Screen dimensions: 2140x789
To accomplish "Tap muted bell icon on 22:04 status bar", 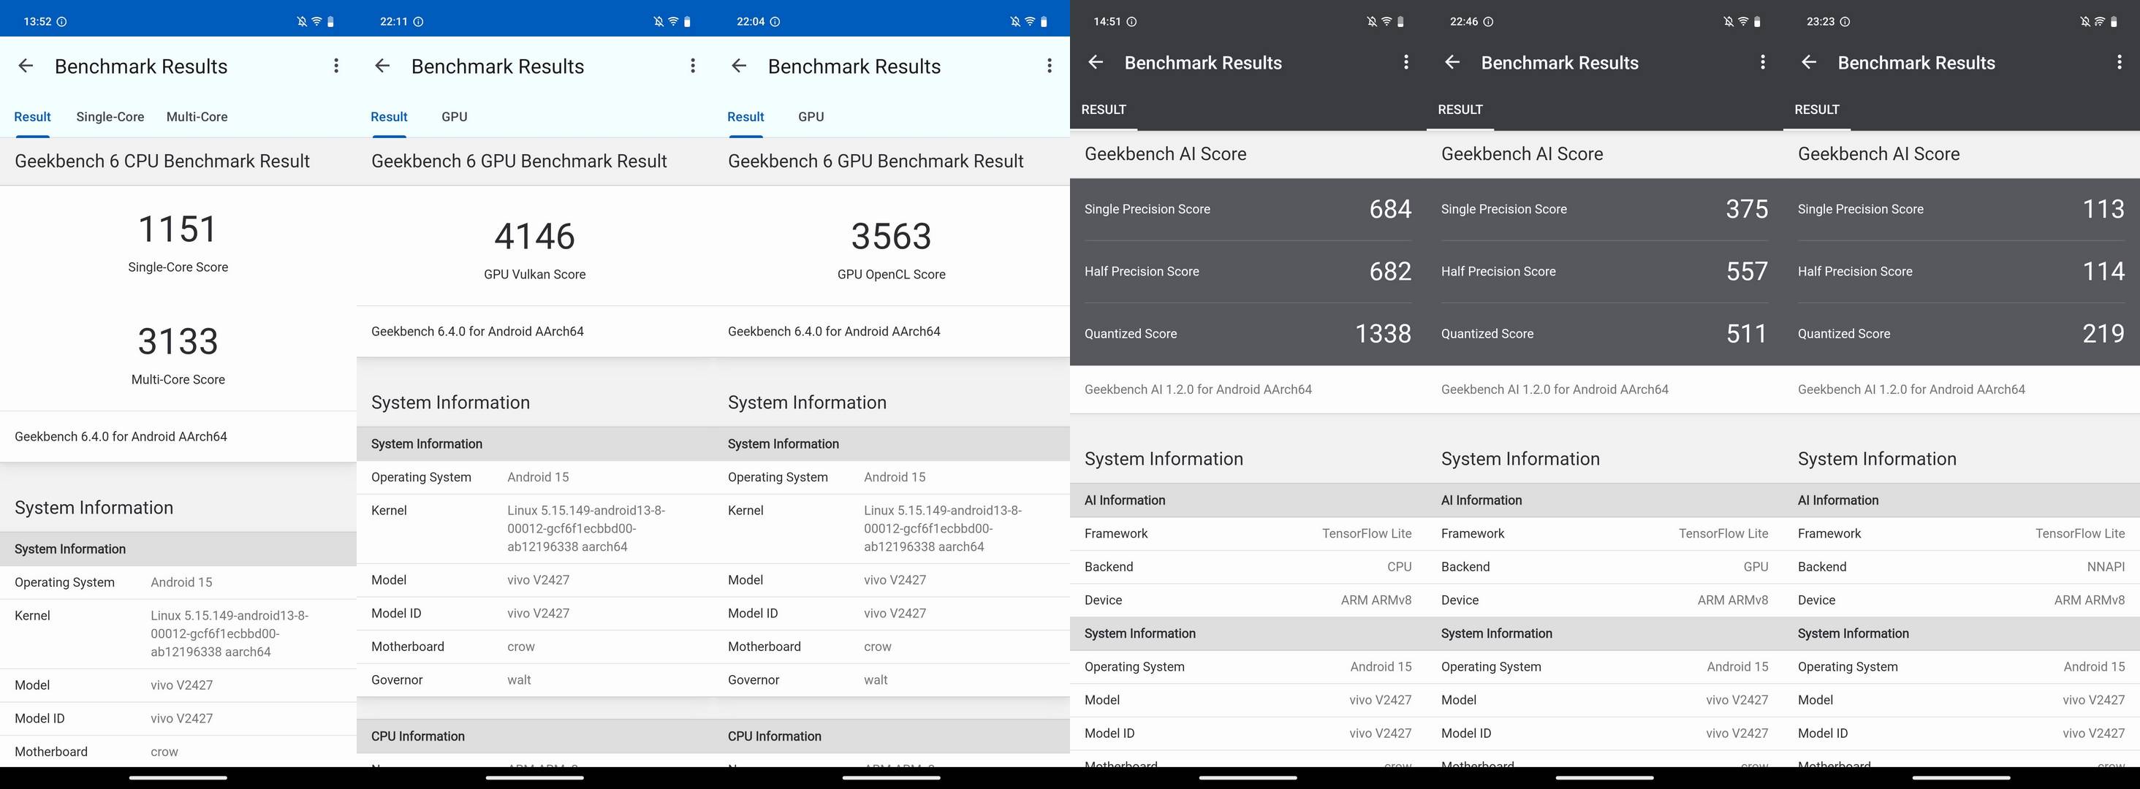I will [1015, 22].
